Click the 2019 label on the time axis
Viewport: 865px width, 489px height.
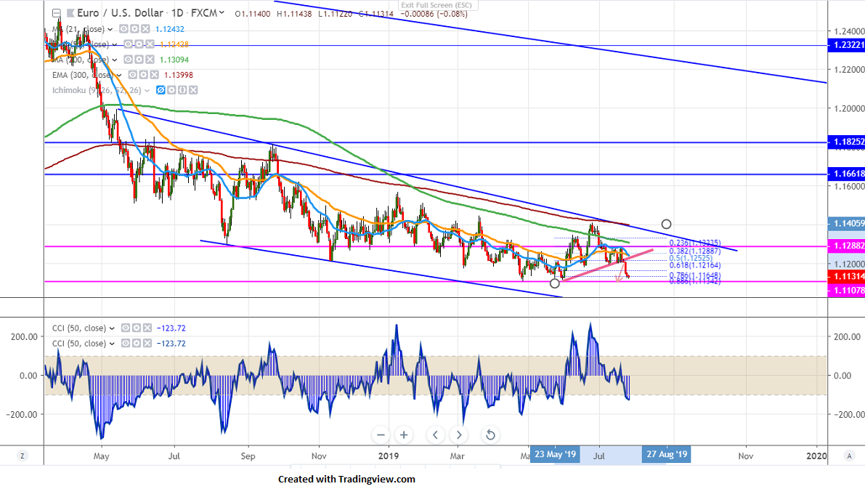pyautogui.click(x=389, y=456)
